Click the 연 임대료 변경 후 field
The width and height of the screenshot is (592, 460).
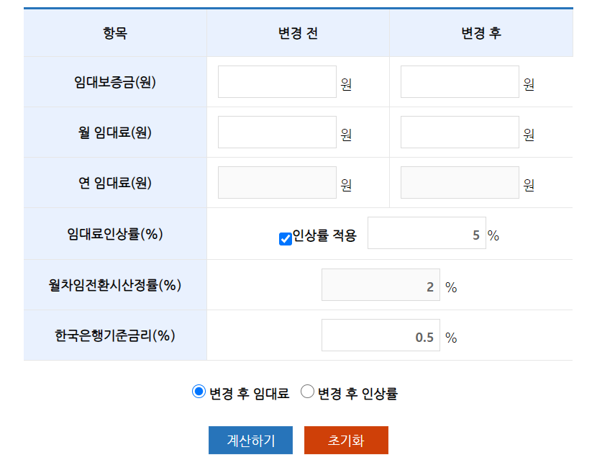460,182
